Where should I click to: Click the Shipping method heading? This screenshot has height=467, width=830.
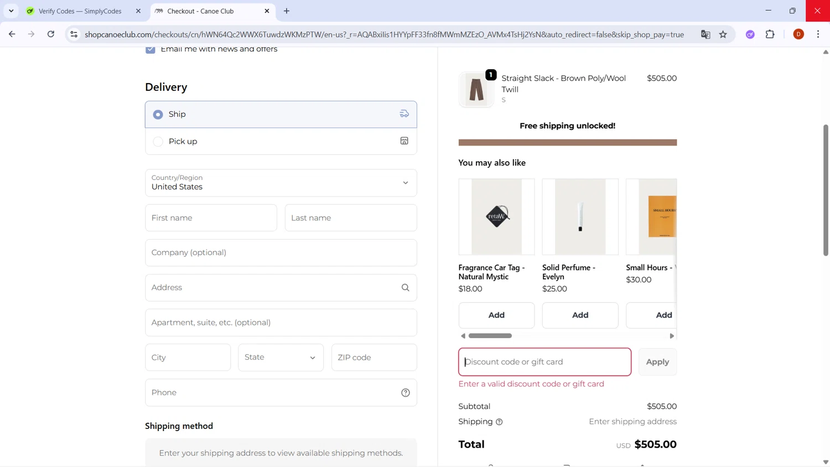[x=179, y=426]
